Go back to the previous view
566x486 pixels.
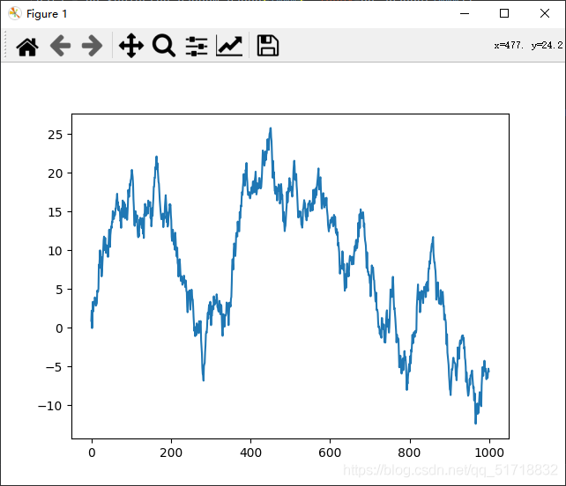click(60, 46)
